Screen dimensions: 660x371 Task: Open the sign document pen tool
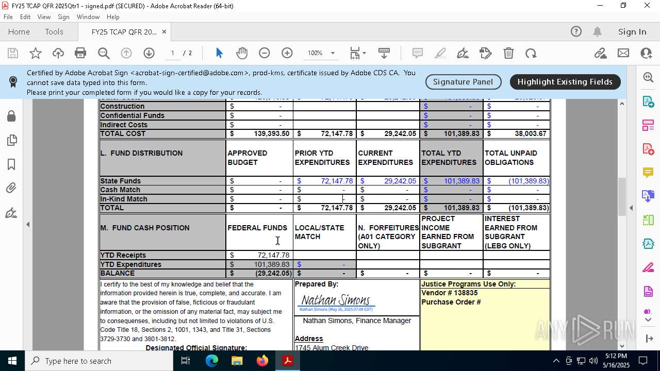pos(463,53)
